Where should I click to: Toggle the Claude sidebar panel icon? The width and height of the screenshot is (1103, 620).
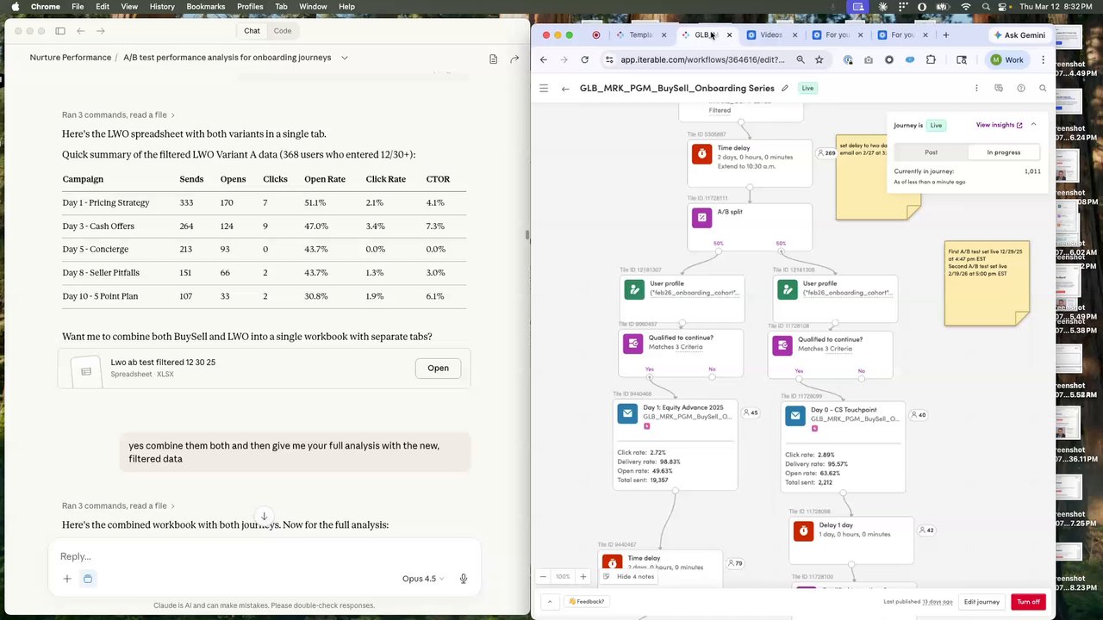click(60, 31)
